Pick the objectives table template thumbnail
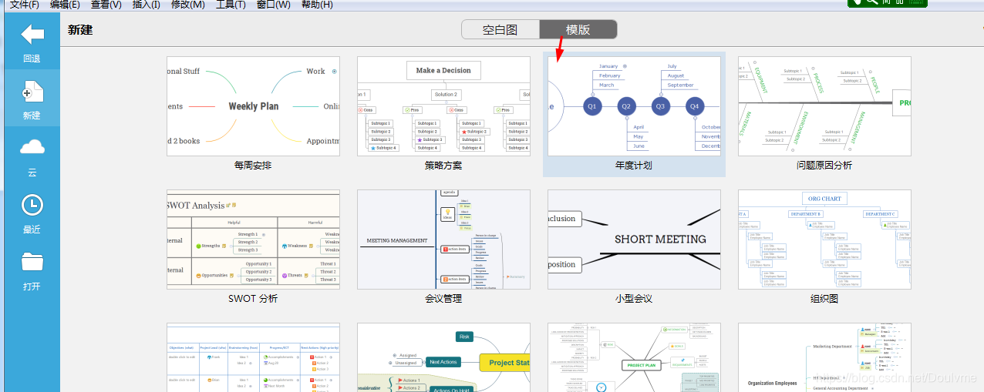 [253, 357]
